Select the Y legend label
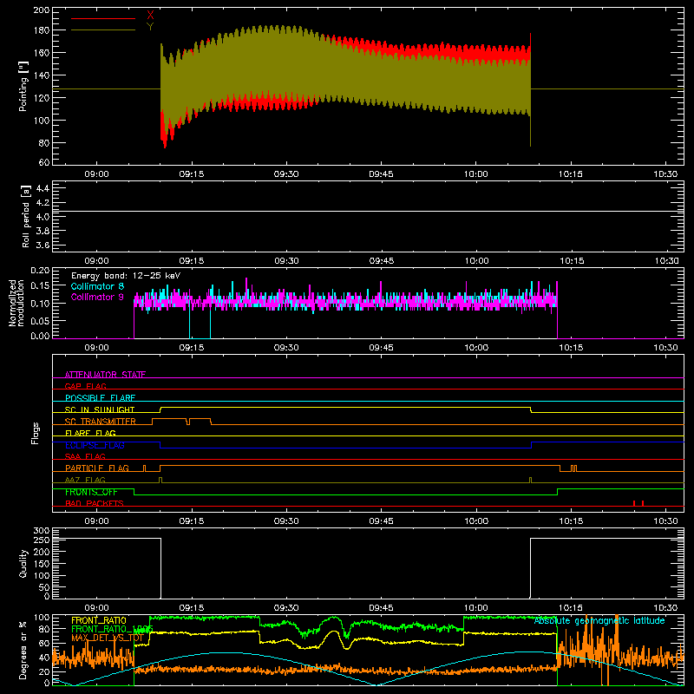This screenshot has height=694, width=694. (150, 27)
